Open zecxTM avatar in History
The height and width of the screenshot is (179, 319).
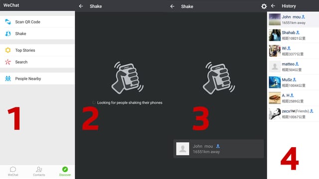[275, 114]
